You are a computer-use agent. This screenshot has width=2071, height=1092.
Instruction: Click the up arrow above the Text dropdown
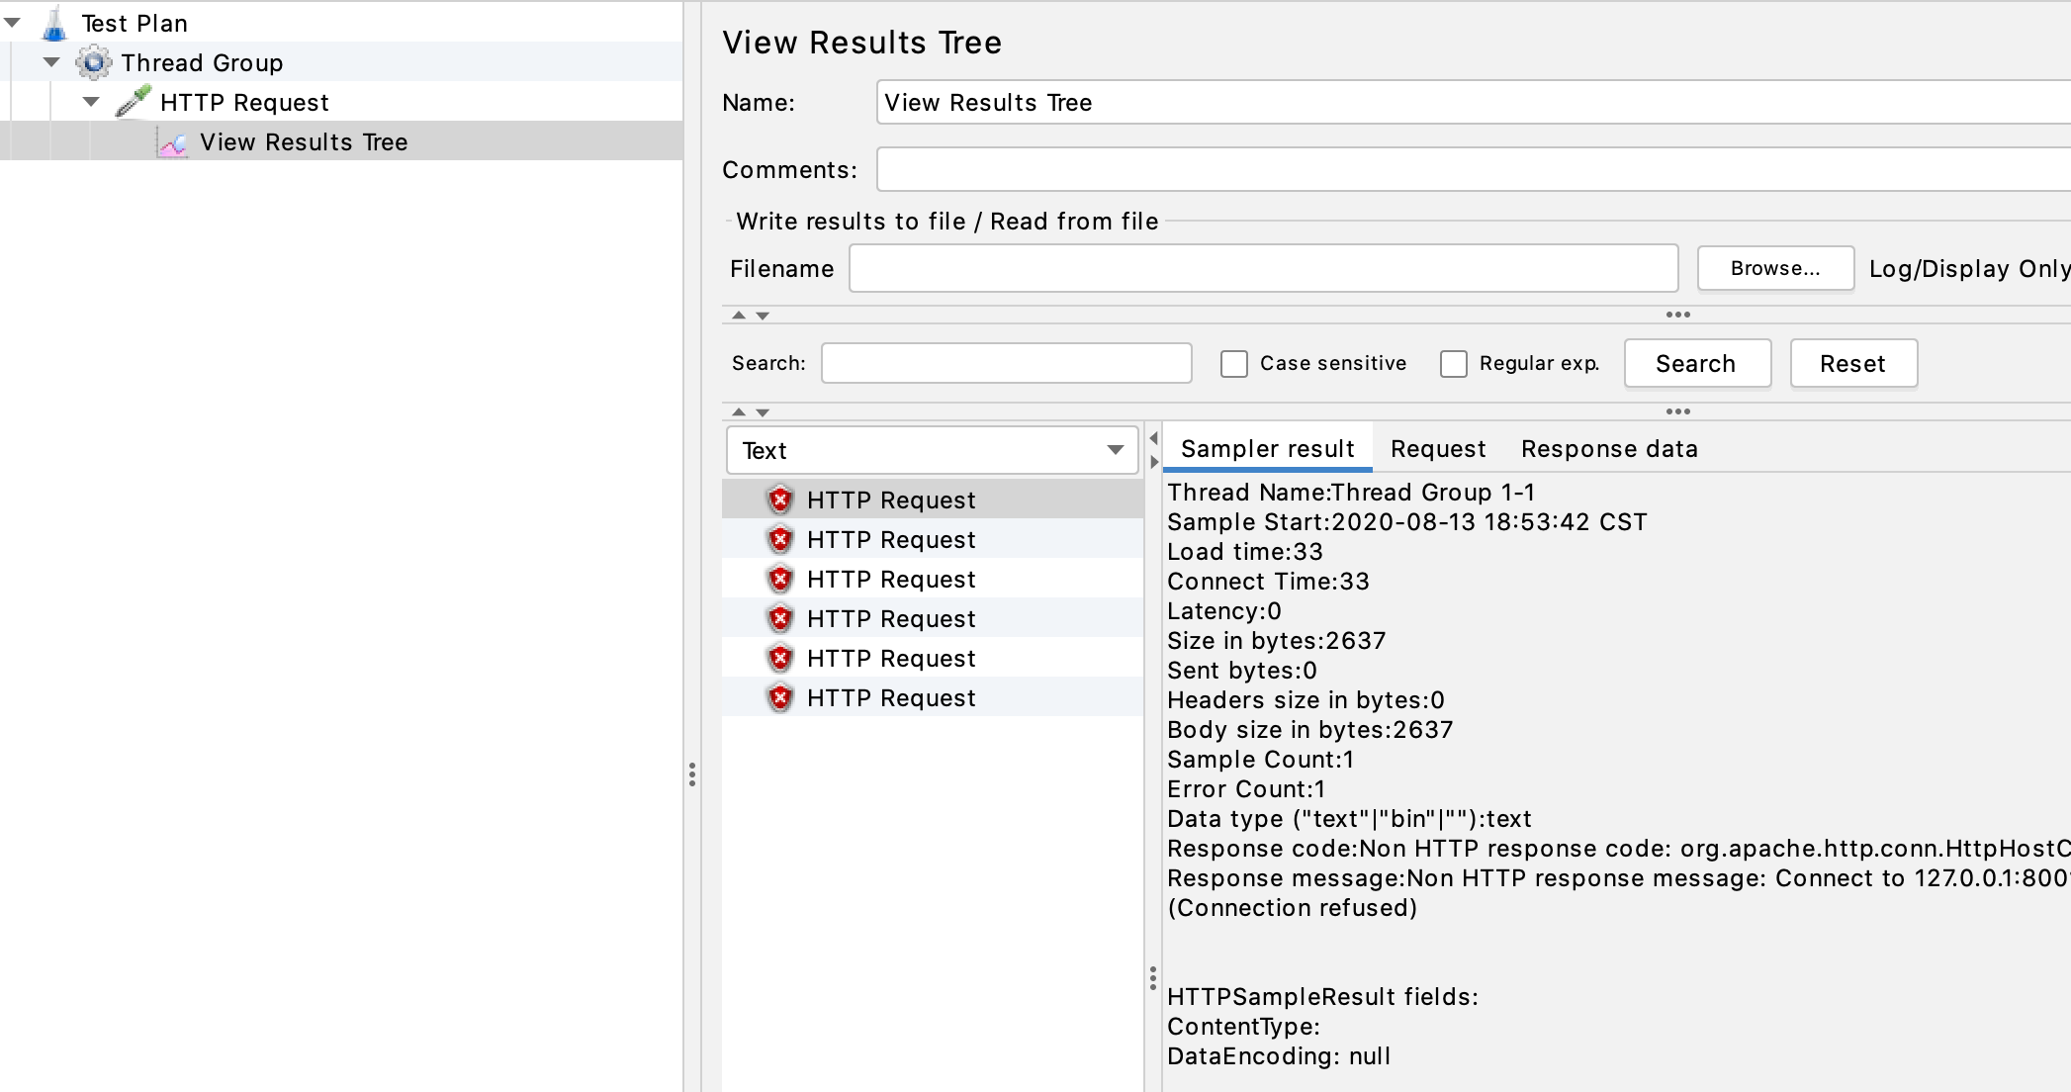(x=739, y=411)
